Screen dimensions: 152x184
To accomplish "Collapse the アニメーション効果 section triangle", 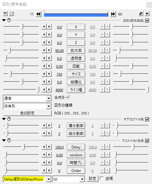I will pos(4,140).
